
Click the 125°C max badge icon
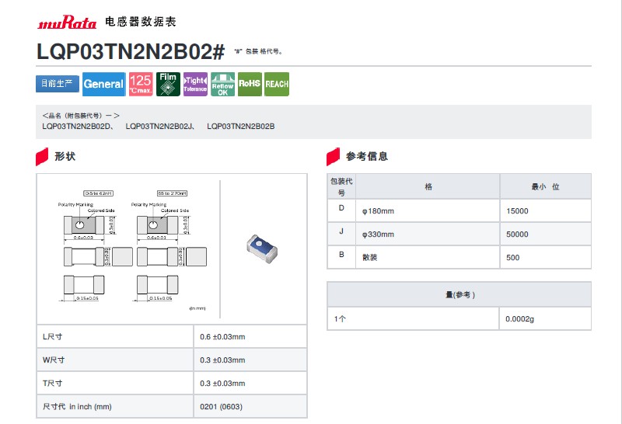141,84
